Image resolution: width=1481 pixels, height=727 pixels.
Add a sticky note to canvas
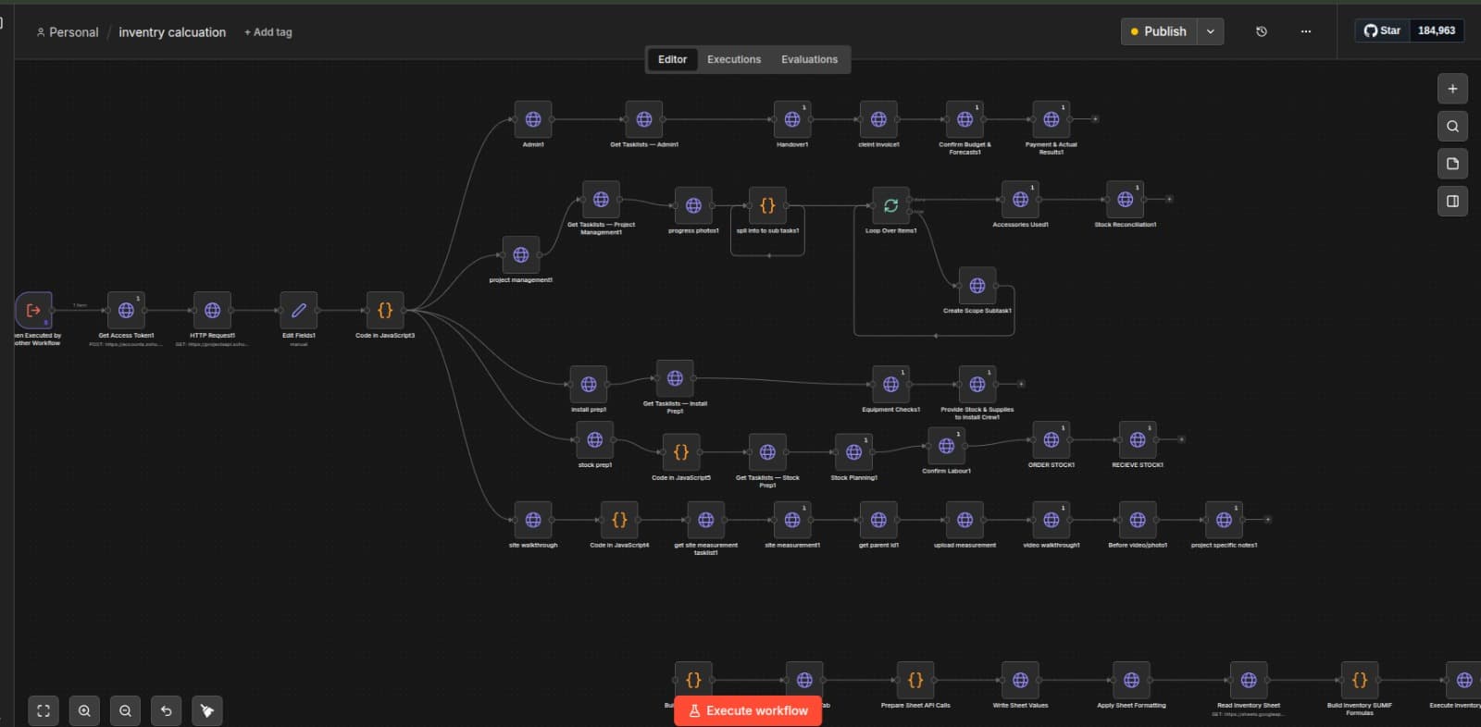pyautogui.click(x=1452, y=164)
